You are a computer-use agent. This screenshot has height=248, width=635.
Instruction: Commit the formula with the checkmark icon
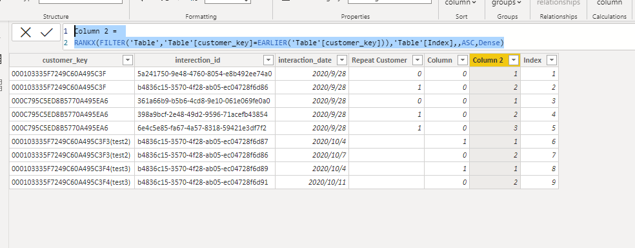click(x=47, y=32)
